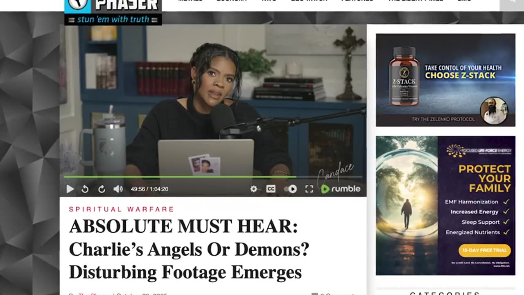Open the Rumble logo link in the player

(341, 189)
